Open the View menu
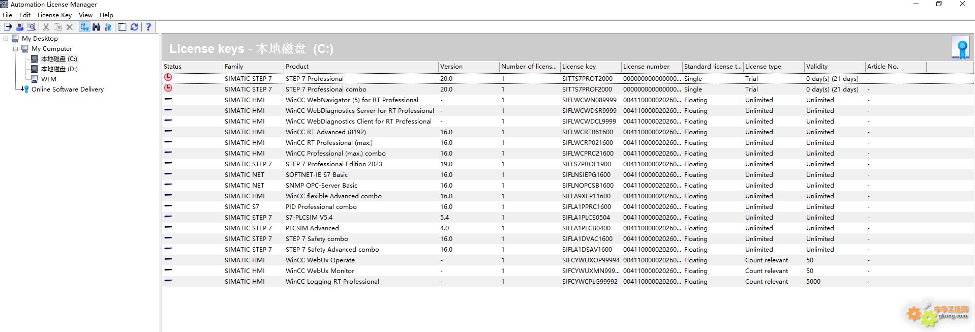 tap(85, 15)
